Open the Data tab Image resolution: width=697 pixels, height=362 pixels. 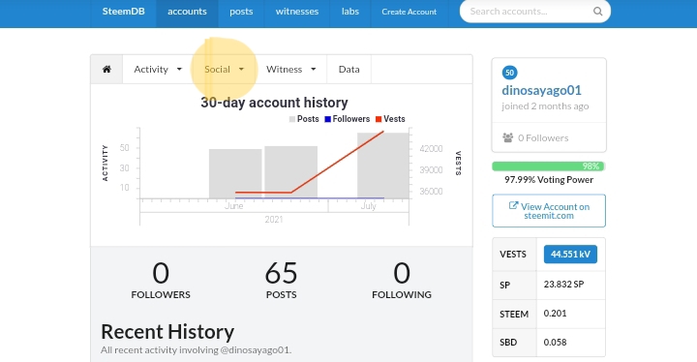pyautogui.click(x=348, y=70)
